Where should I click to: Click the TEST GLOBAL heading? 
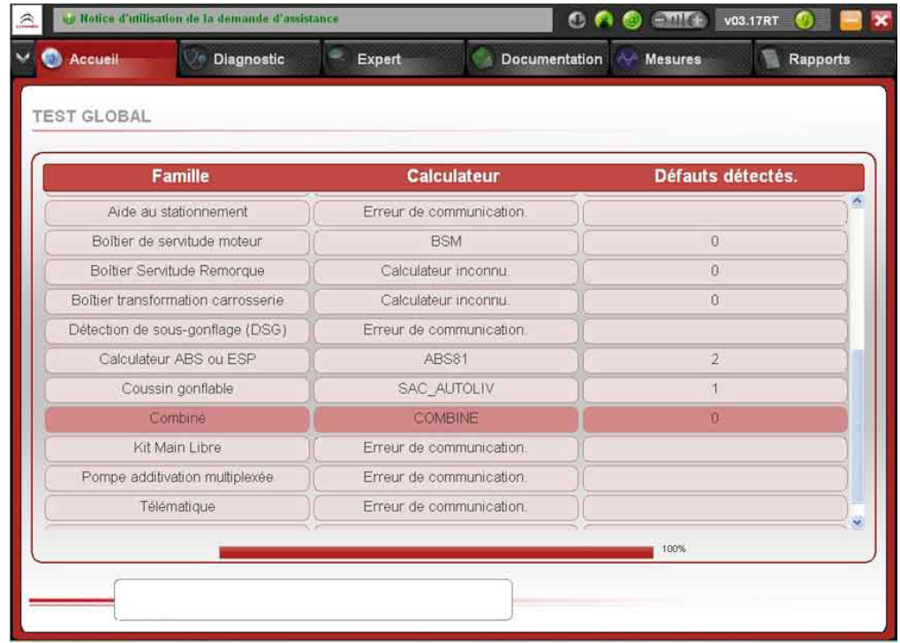tap(92, 117)
